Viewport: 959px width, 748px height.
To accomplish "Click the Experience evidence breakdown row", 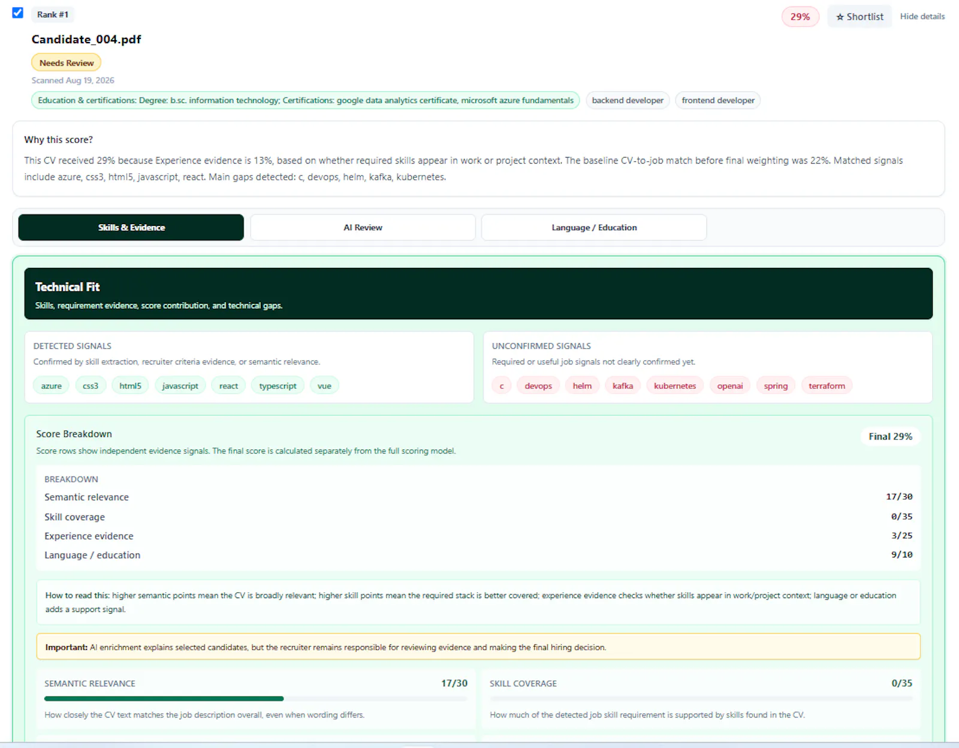I will (478, 536).
